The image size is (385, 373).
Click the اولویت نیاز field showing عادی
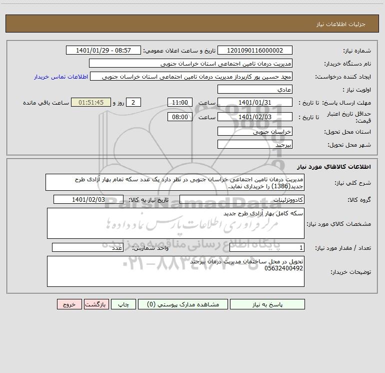click(x=255, y=89)
